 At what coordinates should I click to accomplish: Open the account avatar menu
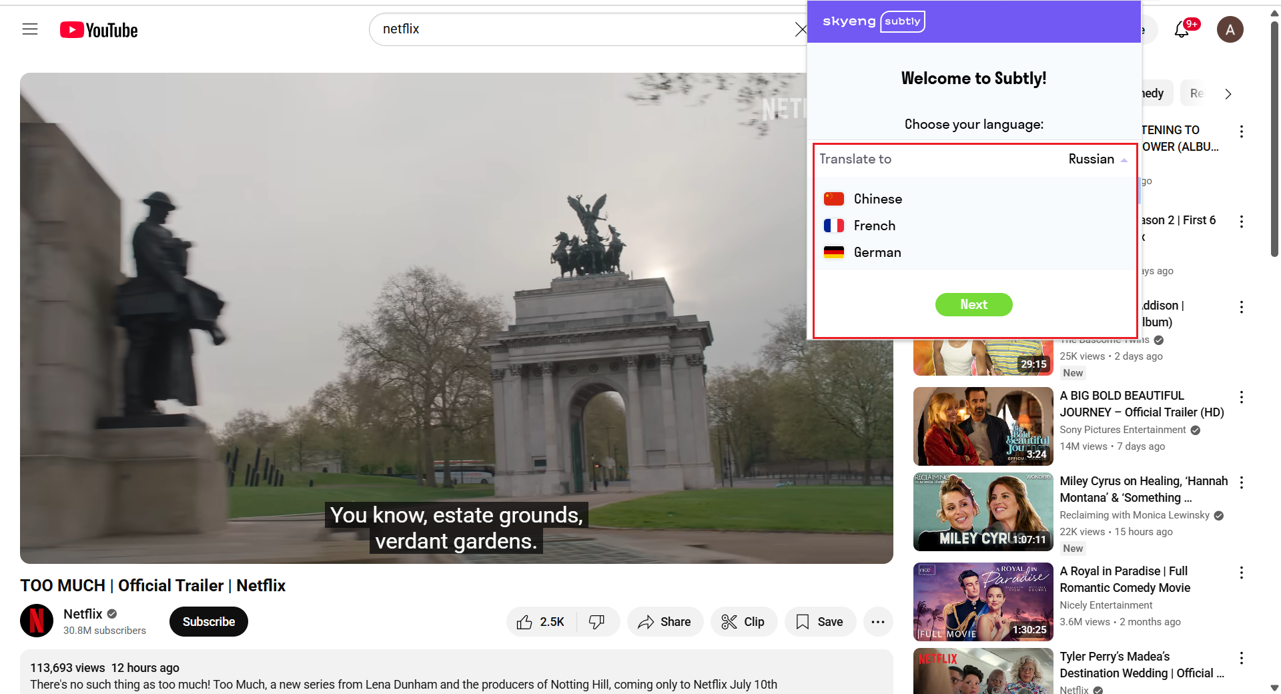[1230, 29]
